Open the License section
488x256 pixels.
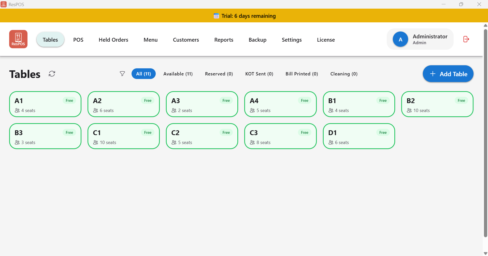(x=326, y=40)
